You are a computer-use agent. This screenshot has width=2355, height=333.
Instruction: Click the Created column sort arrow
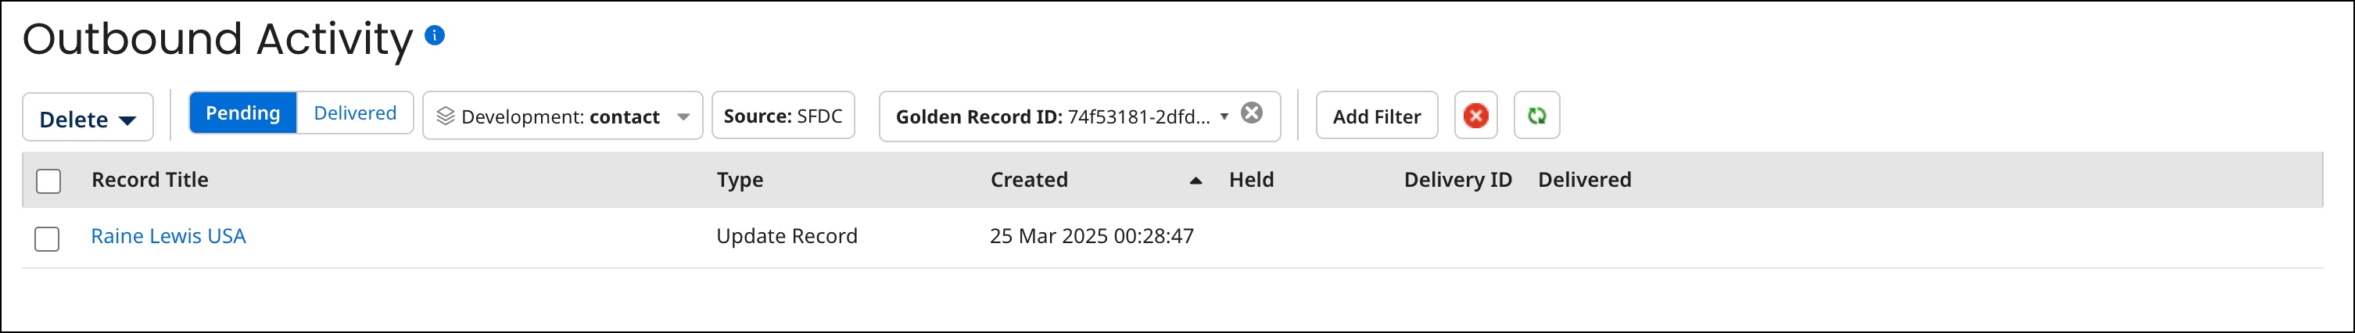(1195, 181)
